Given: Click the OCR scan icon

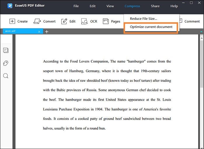Looking at the screenshot, I should pyautogui.click(x=85, y=21).
